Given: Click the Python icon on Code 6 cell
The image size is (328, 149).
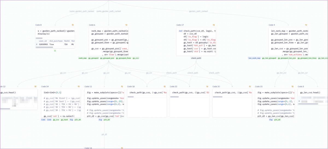Looking at the screenshot, I should [x=126, y=25].
